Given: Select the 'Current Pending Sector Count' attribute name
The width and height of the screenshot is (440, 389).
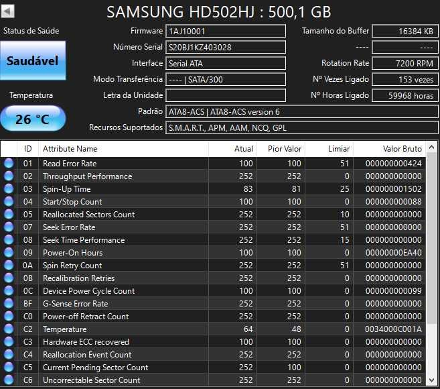Looking at the screenshot, I should tap(95, 368).
